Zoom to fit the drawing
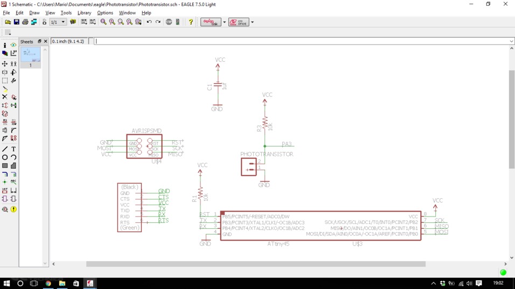This screenshot has height=289, width=515. tap(103, 22)
